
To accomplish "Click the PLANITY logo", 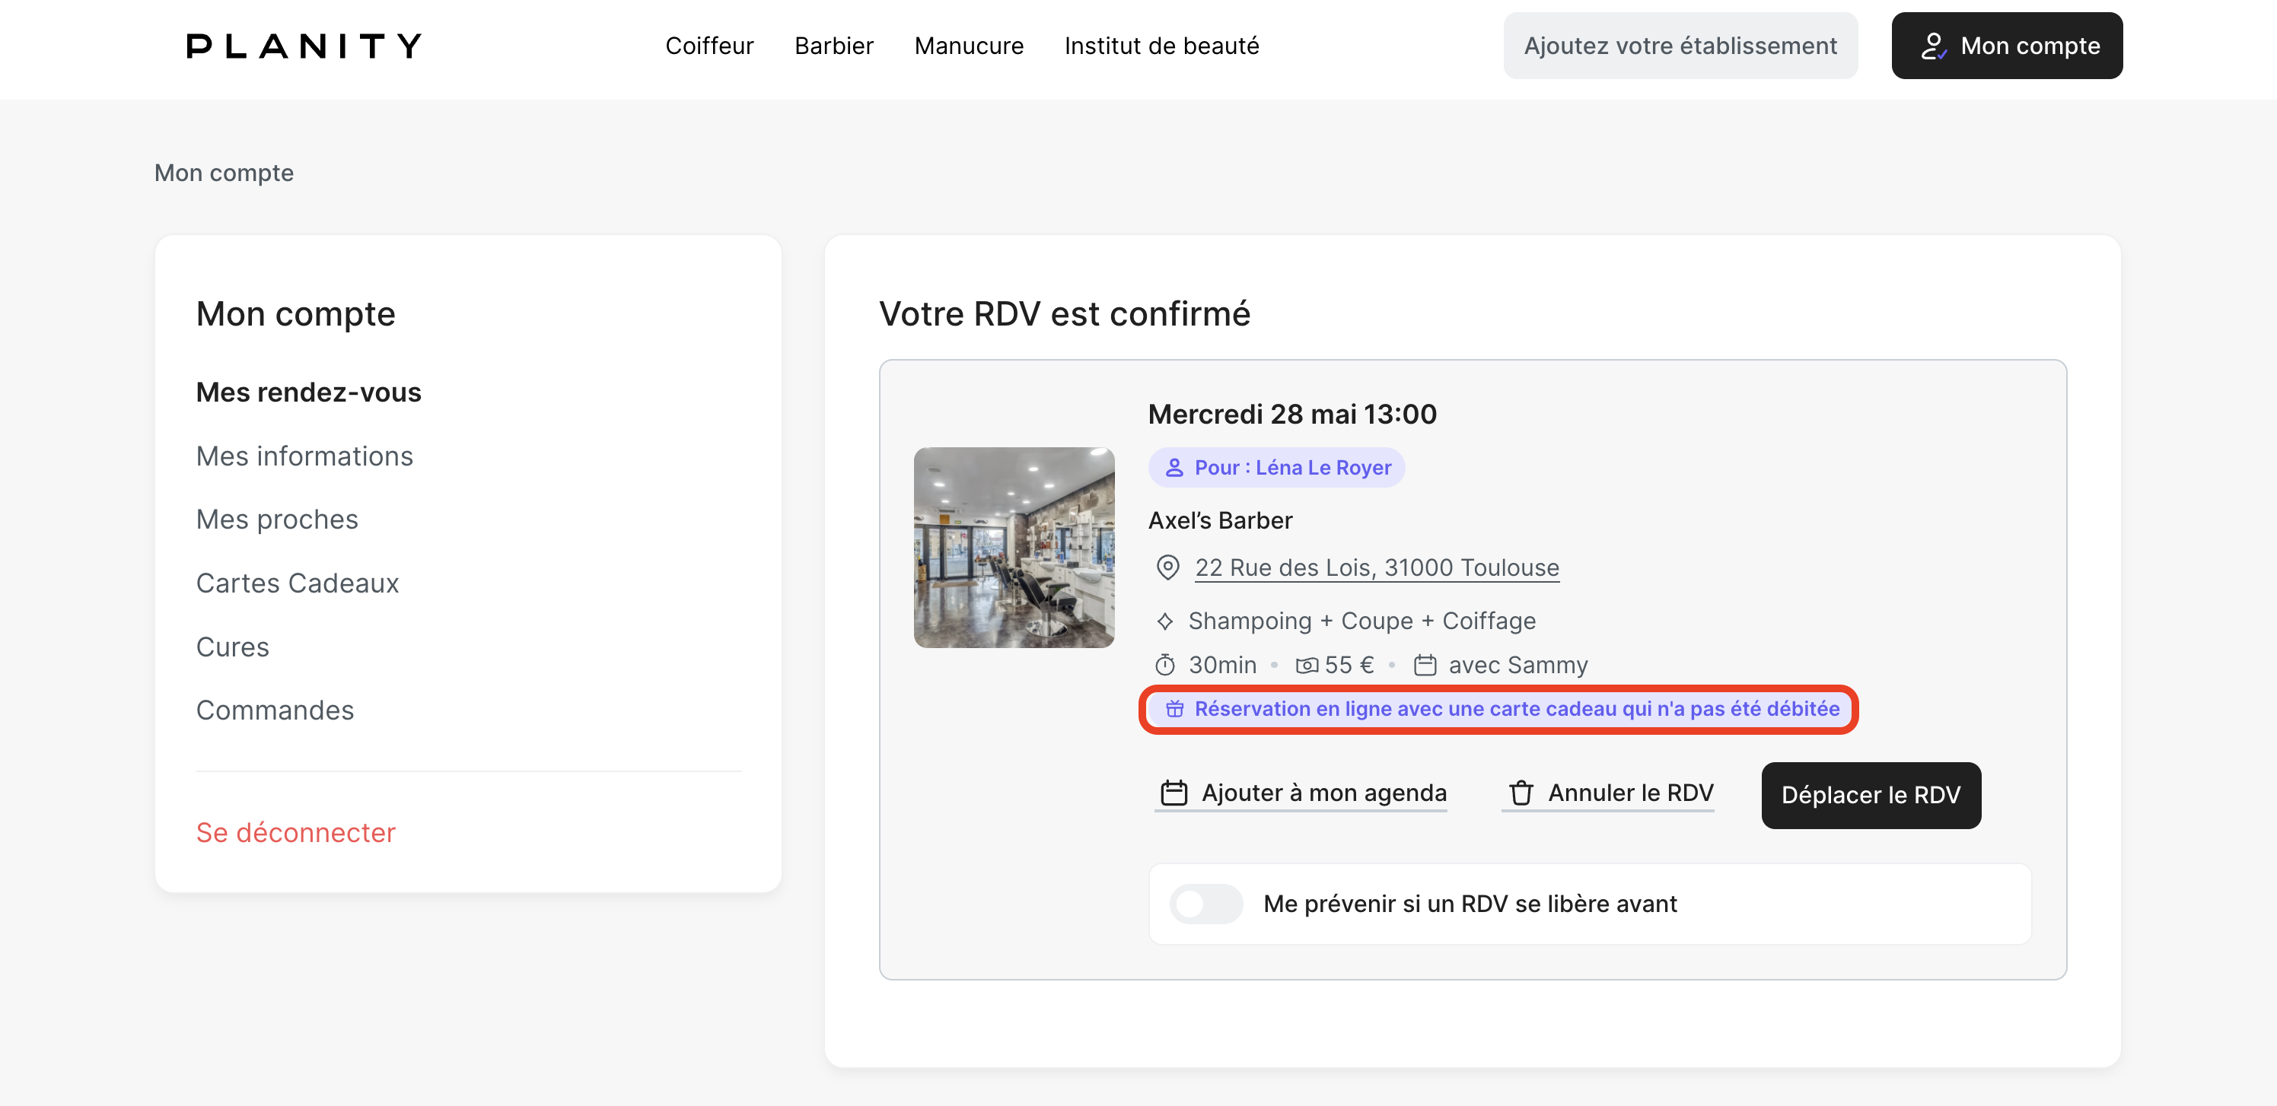I will (303, 46).
